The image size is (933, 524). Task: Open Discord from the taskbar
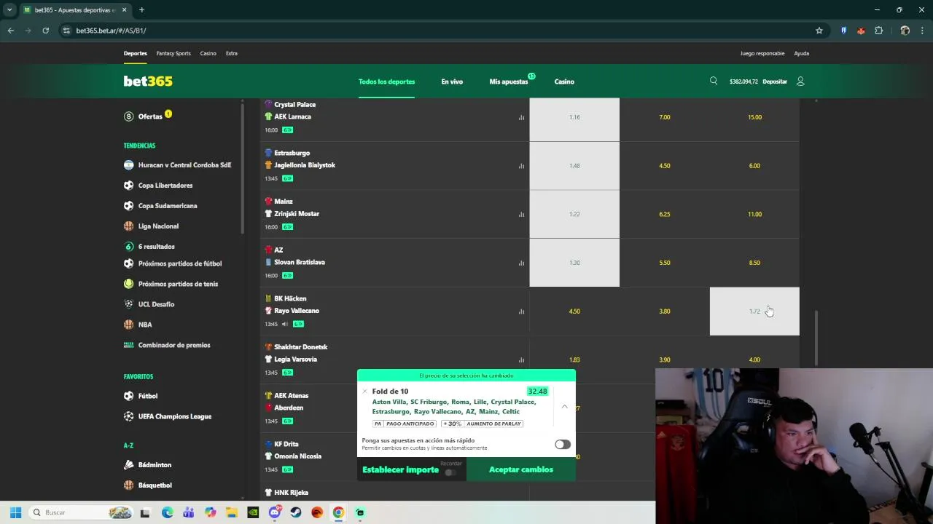click(x=275, y=512)
